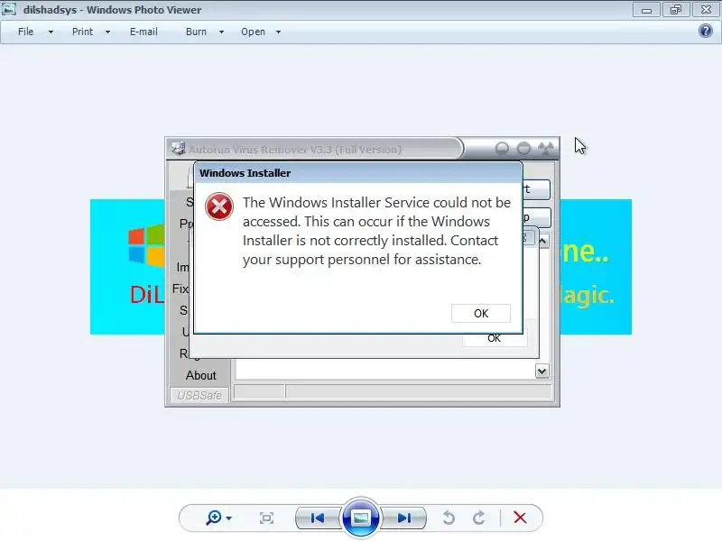Minimize the Photo Viewer window
The width and height of the screenshot is (722, 541).
646,10
